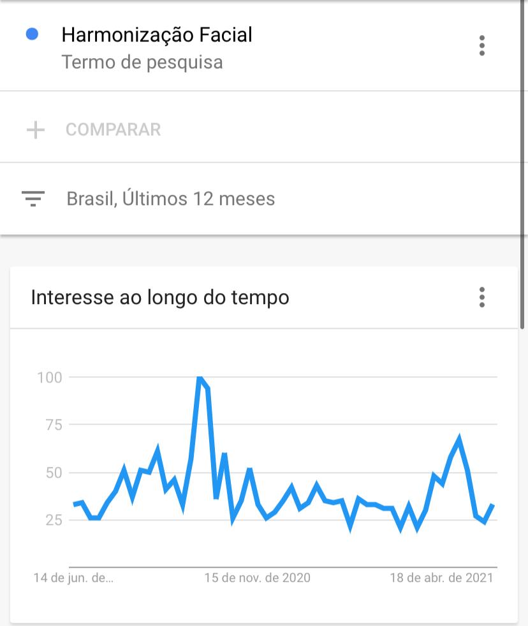The image size is (528, 626).
Task: Click the 50 gridline label
Action: coord(54,473)
